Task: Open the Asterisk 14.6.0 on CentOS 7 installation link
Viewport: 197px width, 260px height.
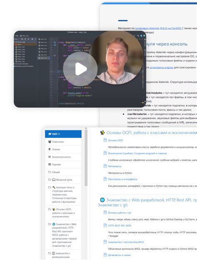Action: click(159, 28)
